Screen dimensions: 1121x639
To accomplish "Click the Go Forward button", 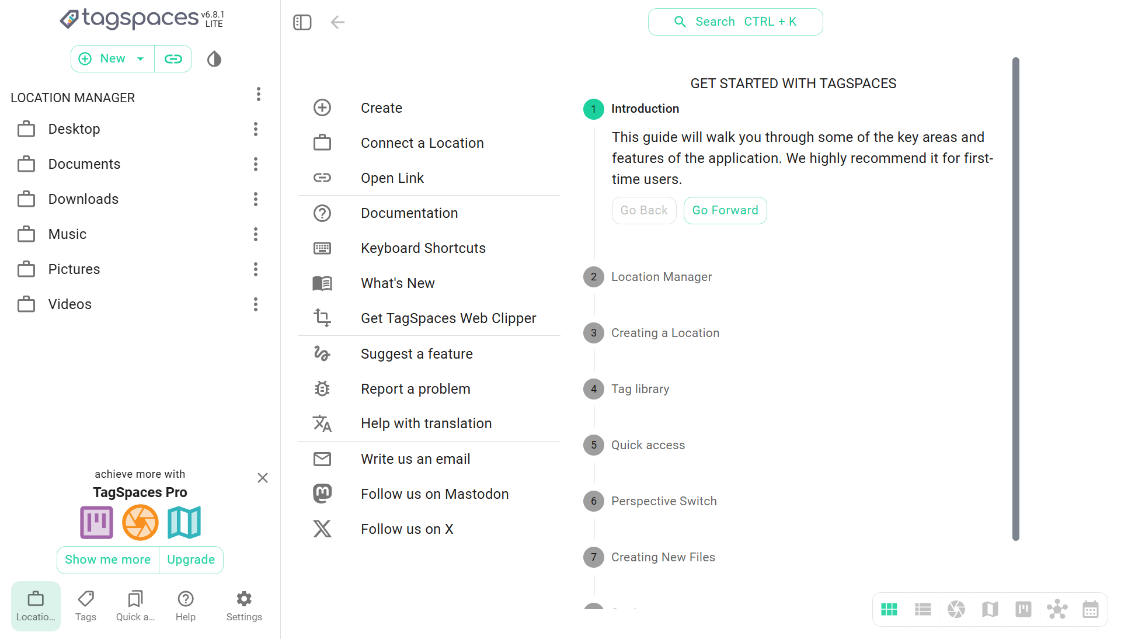I will (x=725, y=210).
